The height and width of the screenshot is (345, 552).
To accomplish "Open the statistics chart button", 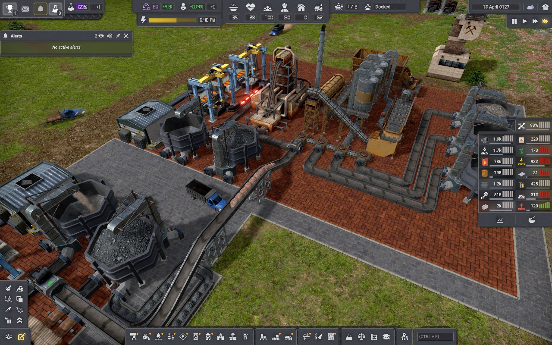I will (x=499, y=220).
